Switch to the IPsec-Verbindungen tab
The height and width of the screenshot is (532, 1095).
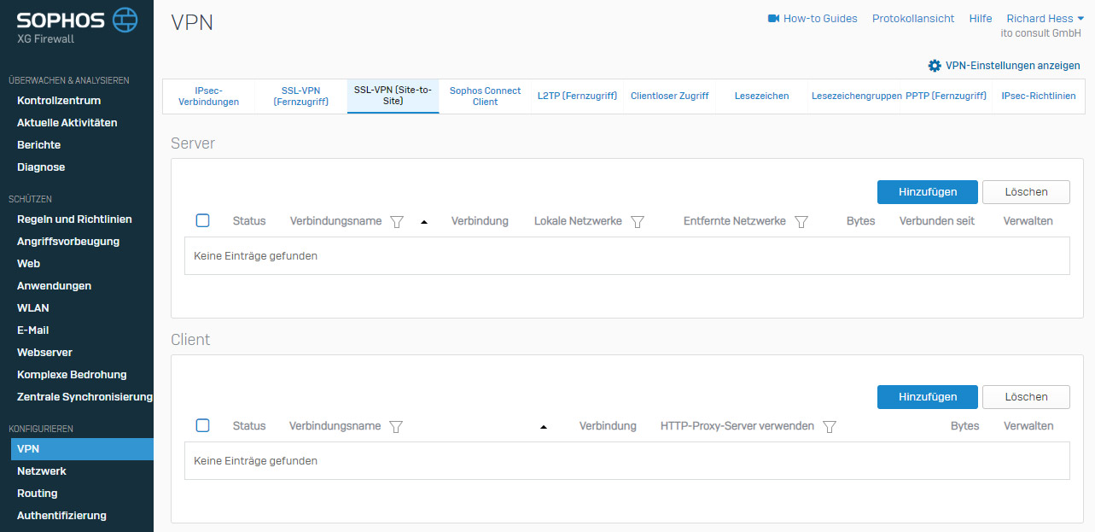[x=208, y=96]
